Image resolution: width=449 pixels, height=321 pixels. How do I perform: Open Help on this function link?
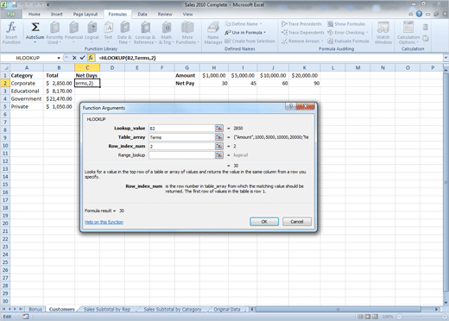(x=104, y=222)
